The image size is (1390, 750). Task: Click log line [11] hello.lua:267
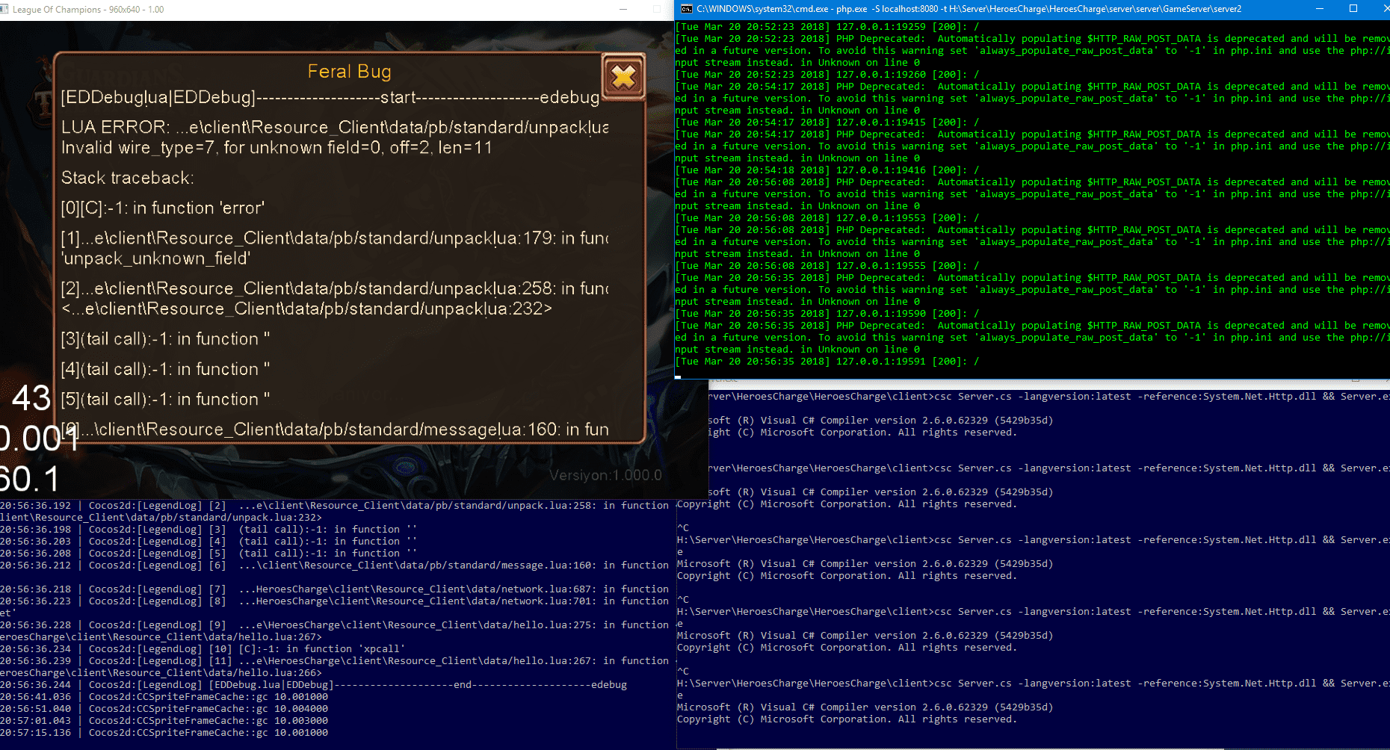pyautogui.click(x=335, y=661)
